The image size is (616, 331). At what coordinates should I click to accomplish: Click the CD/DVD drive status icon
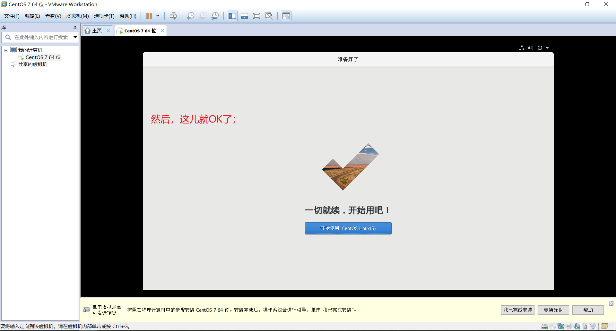coord(553,327)
